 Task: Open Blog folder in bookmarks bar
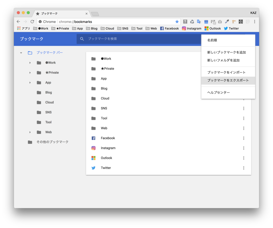(92, 28)
